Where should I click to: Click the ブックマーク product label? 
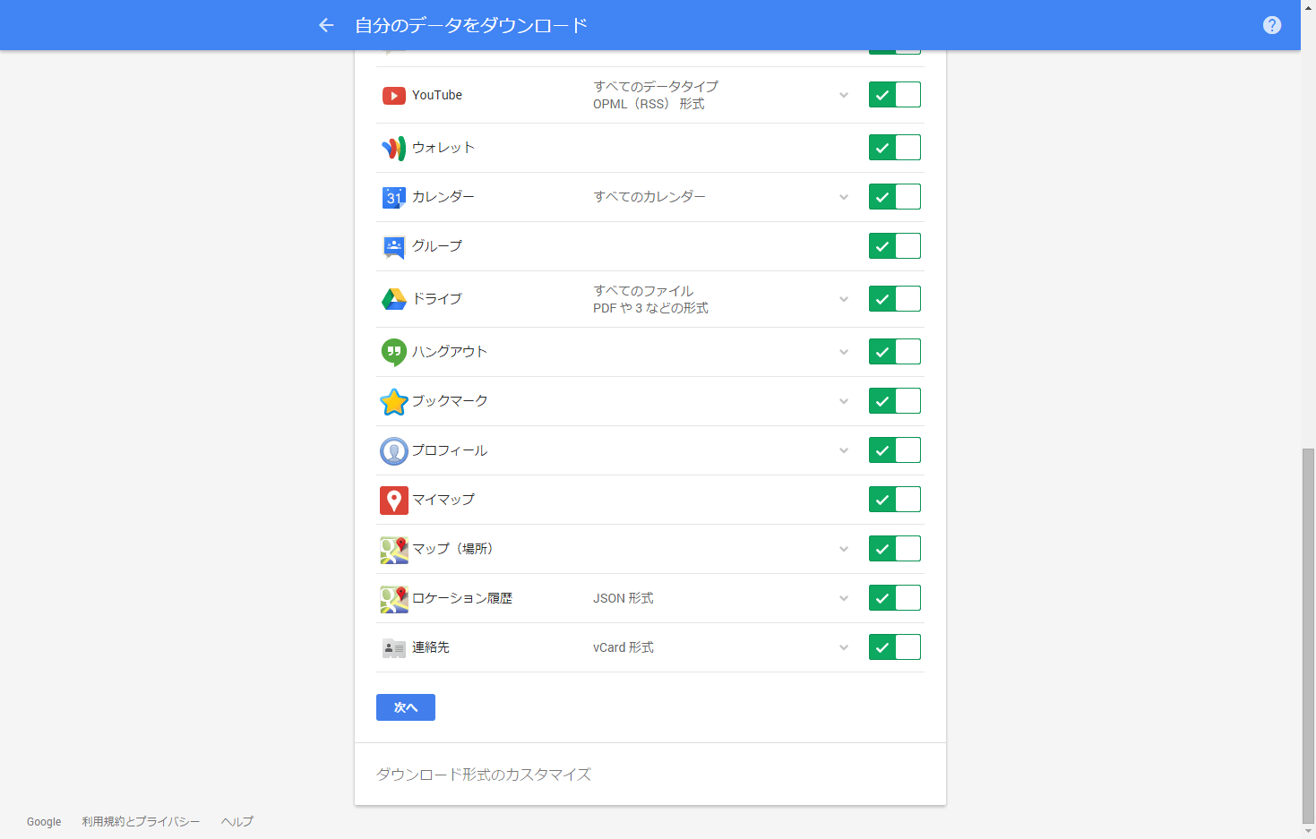[450, 401]
